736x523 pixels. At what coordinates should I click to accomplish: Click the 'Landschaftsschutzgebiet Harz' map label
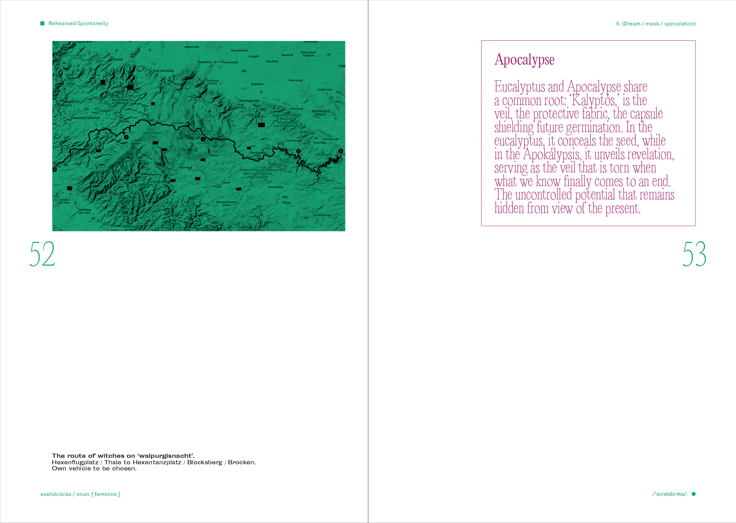(x=257, y=173)
